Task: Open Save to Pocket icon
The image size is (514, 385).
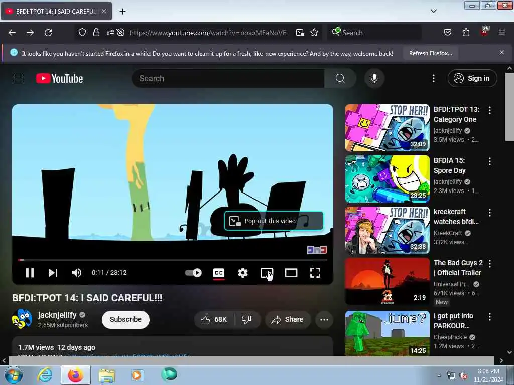Action: (448, 32)
